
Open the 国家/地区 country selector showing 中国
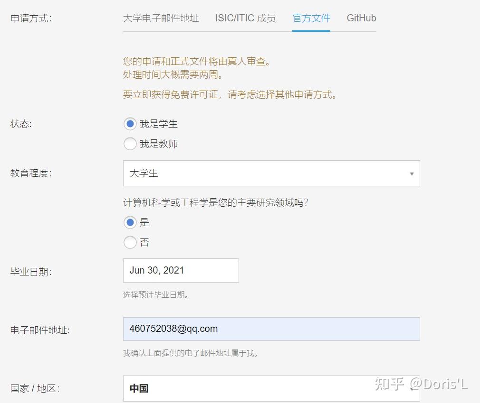click(x=271, y=388)
